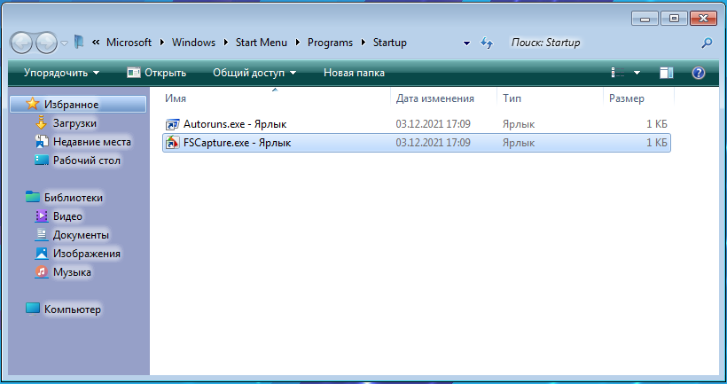Viewport: 727px width, 384px height.
Task: Expand the Общий доступ dropdown menu
Action: (254, 73)
